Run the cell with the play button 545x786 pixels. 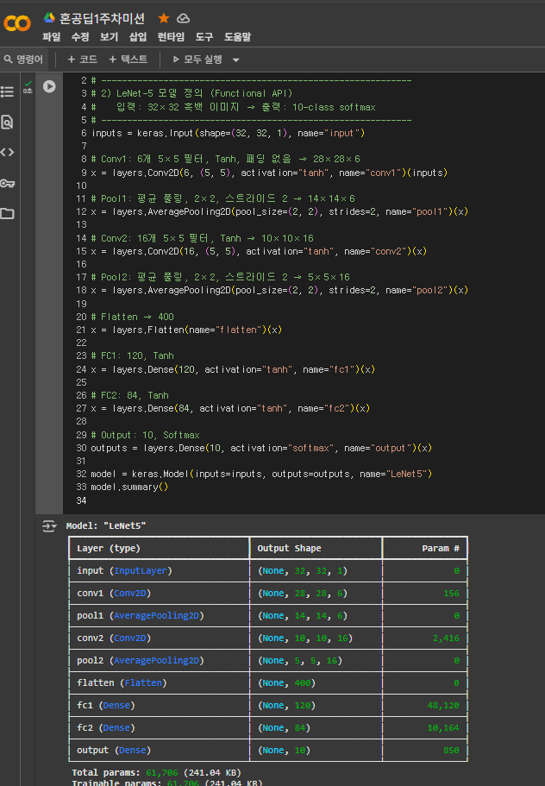(x=49, y=87)
